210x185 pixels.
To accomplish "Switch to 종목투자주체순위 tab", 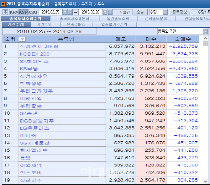I will [x=25, y=19].
